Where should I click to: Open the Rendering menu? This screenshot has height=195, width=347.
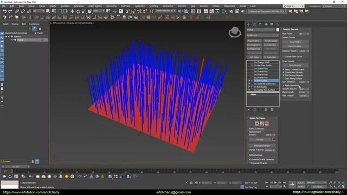[111, 6]
